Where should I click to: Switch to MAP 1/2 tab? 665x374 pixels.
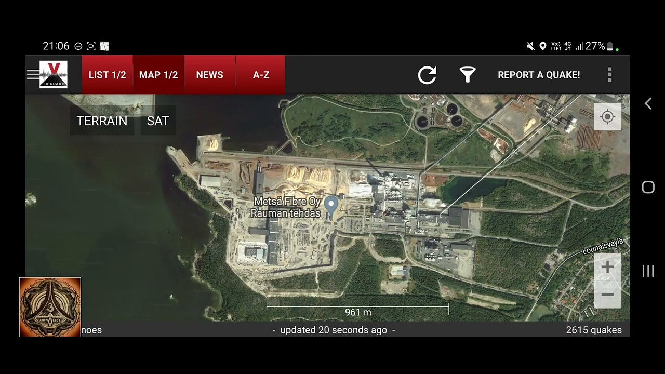[x=158, y=75]
